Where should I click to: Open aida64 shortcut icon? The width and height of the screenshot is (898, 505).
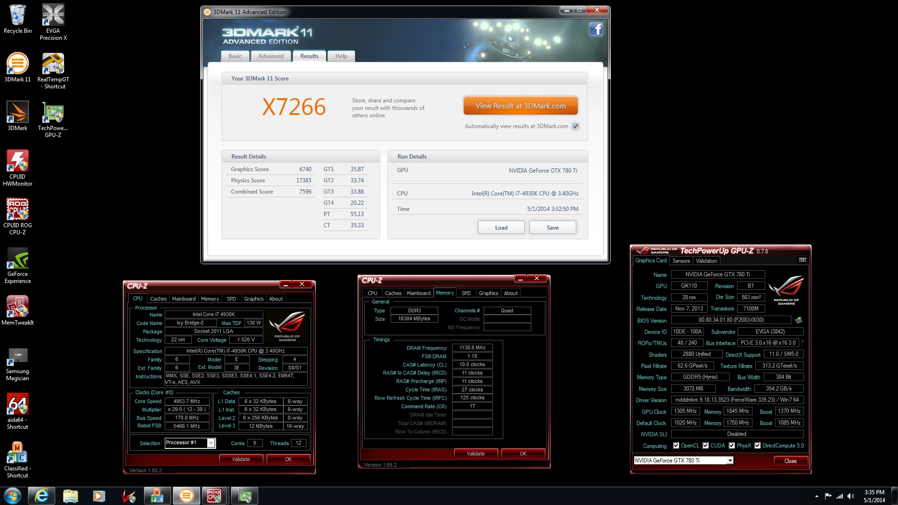coord(17,411)
